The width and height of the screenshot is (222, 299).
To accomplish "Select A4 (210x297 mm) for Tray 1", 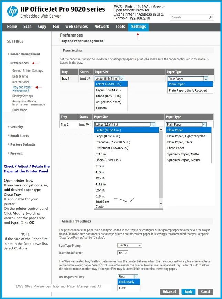I will [111, 102].
